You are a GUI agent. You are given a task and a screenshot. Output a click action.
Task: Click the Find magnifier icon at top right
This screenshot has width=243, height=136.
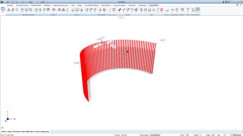click(241, 5)
